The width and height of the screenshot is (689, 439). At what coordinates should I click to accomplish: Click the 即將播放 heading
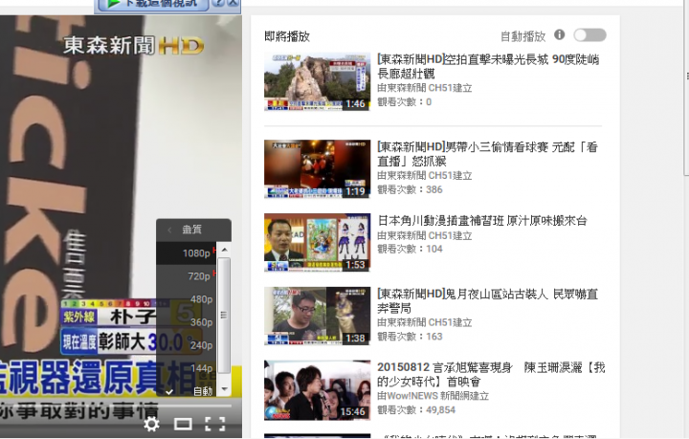coord(287,36)
